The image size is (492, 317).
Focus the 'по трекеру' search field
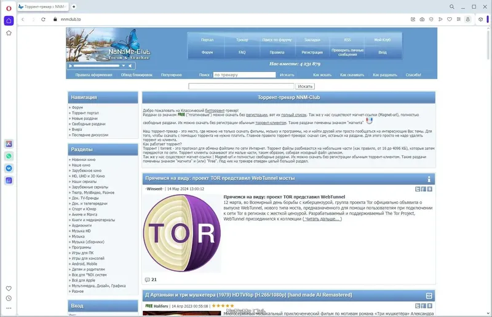point(244,74)
